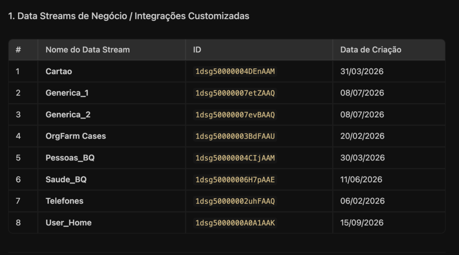The height and width of the screenshot is (255, 459).
Task: Click ID code 1dsg50000007evBAAQ
Action: (x=235, y=115)
